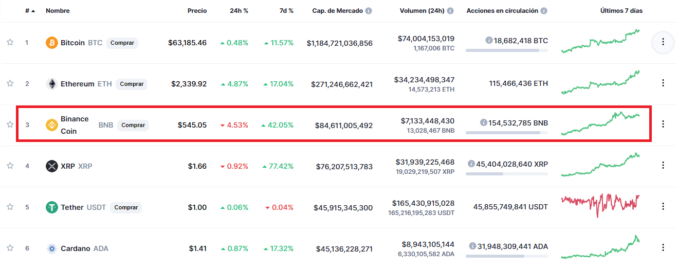
Task: Click the Comprar button for Bitcoin
Action: coord(122,43)
